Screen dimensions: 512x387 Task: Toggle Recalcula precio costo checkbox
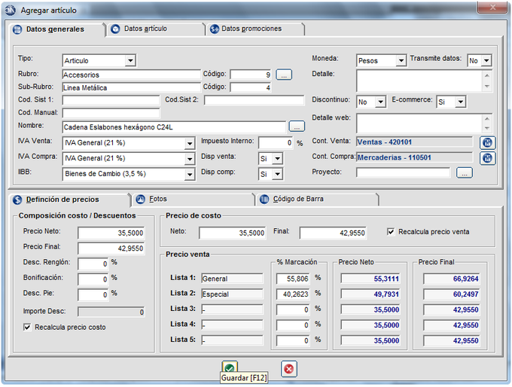tap(27, 328)
